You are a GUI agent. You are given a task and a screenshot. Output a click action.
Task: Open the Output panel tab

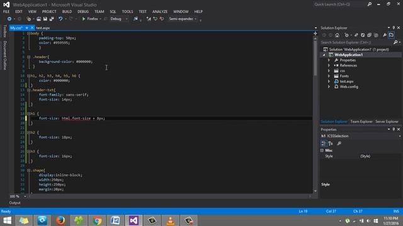point(14,203)
